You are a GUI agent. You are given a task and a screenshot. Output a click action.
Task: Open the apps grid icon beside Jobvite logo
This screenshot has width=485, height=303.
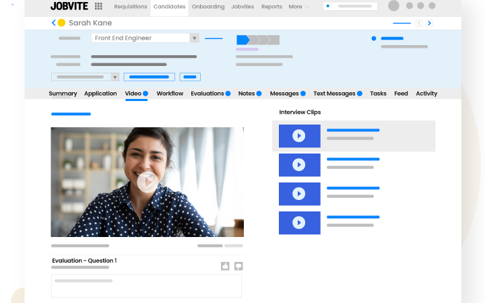[x=98, y=6]
